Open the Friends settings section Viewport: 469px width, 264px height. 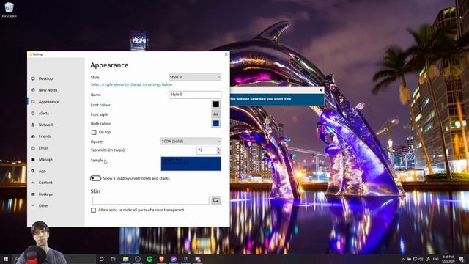(x=45, y=136)
